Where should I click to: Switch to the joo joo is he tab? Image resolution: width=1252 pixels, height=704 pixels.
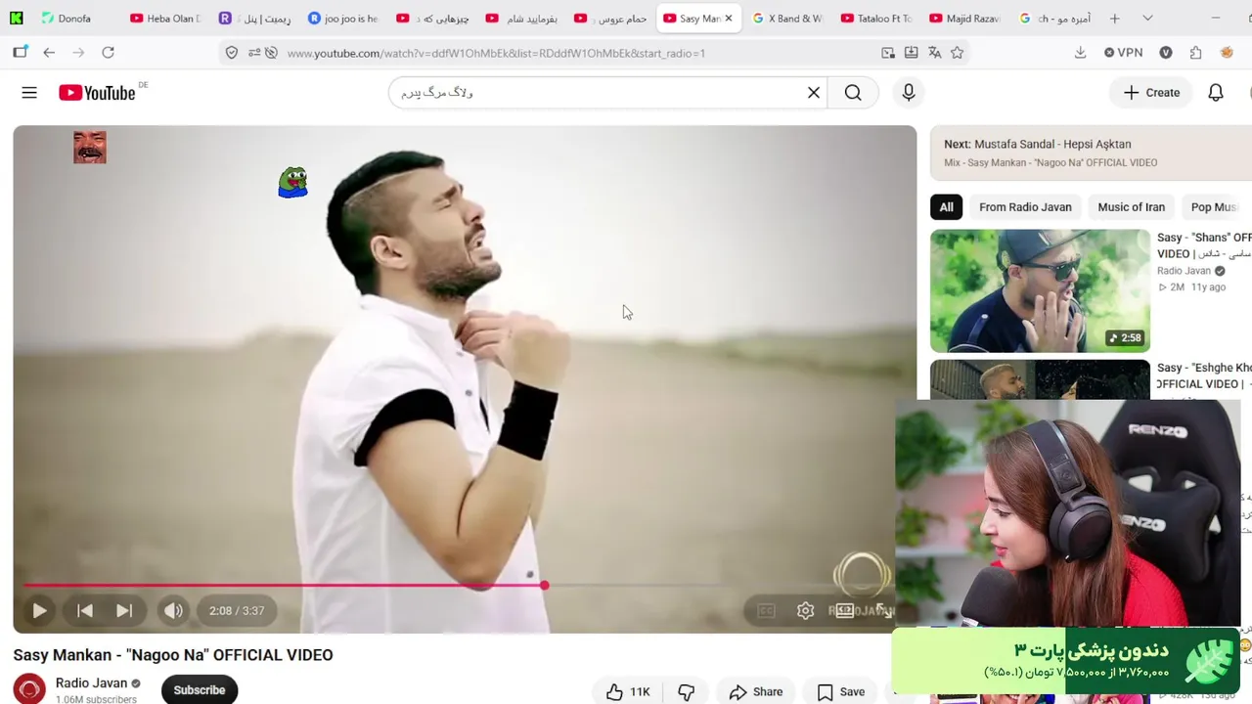coord(342,19)
